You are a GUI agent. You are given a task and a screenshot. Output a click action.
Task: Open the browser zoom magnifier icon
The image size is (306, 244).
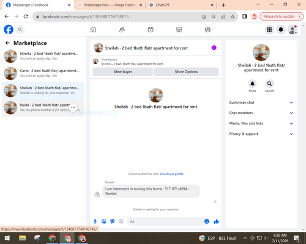(x=214, y=16)
